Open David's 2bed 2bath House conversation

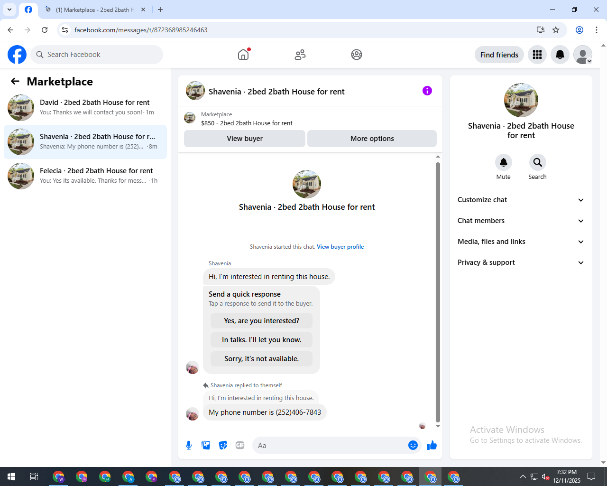(x=85, y=108)
